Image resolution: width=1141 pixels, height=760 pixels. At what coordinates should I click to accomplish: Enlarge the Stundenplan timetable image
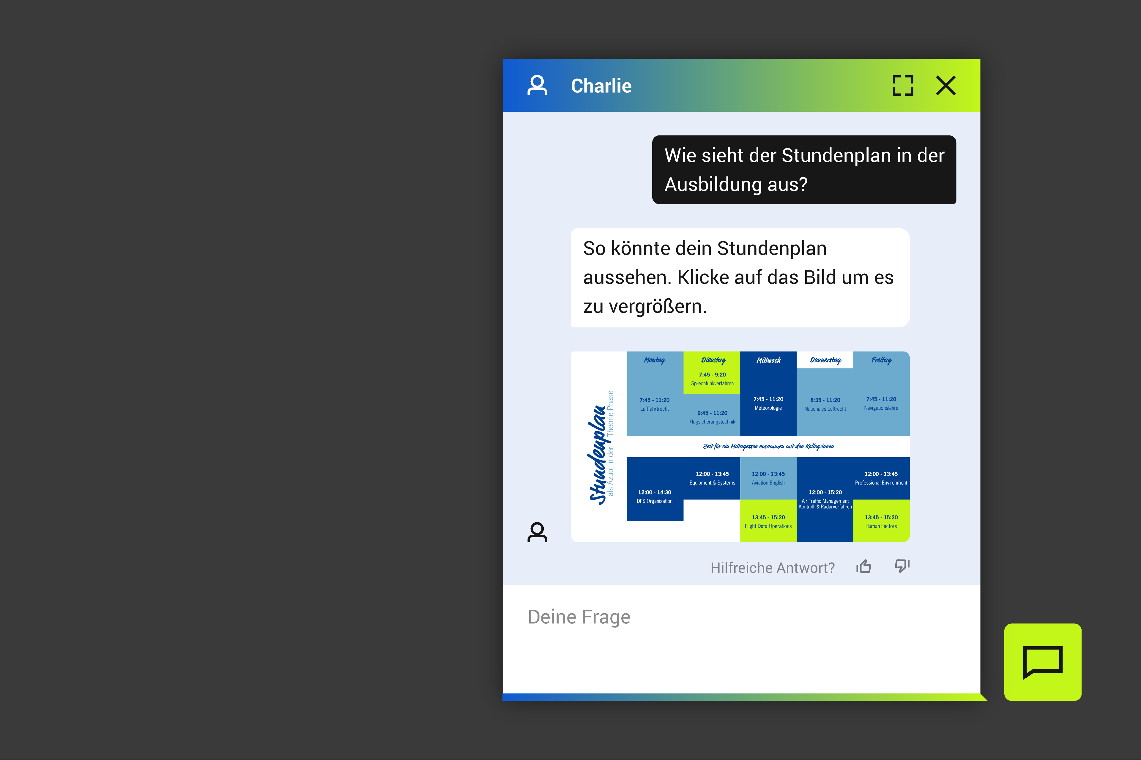point(740,446)
